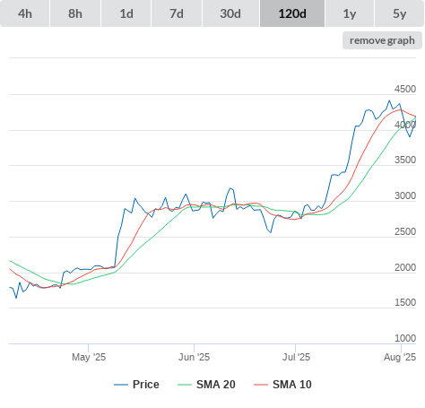This screenshot has width=425, height=408.
Task: Click the Aug '25 axis label
Action: pos(400,357)
